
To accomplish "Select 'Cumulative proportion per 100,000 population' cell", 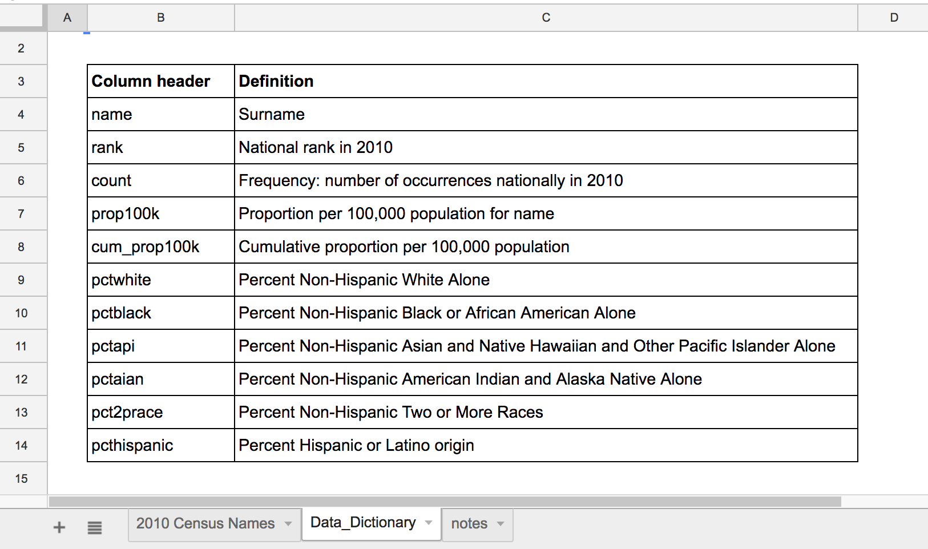I will pos(546,247).
